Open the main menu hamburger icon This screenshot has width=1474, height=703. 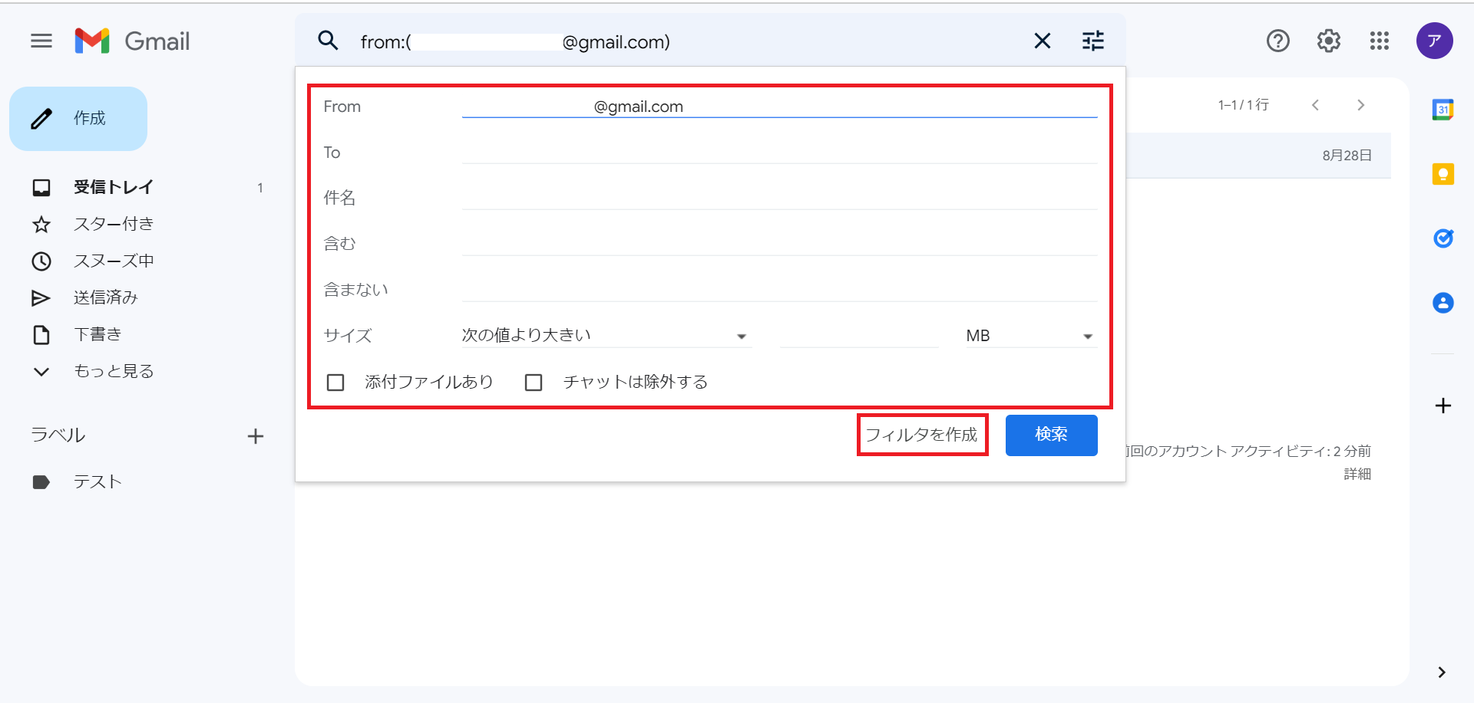coord(41,41)
